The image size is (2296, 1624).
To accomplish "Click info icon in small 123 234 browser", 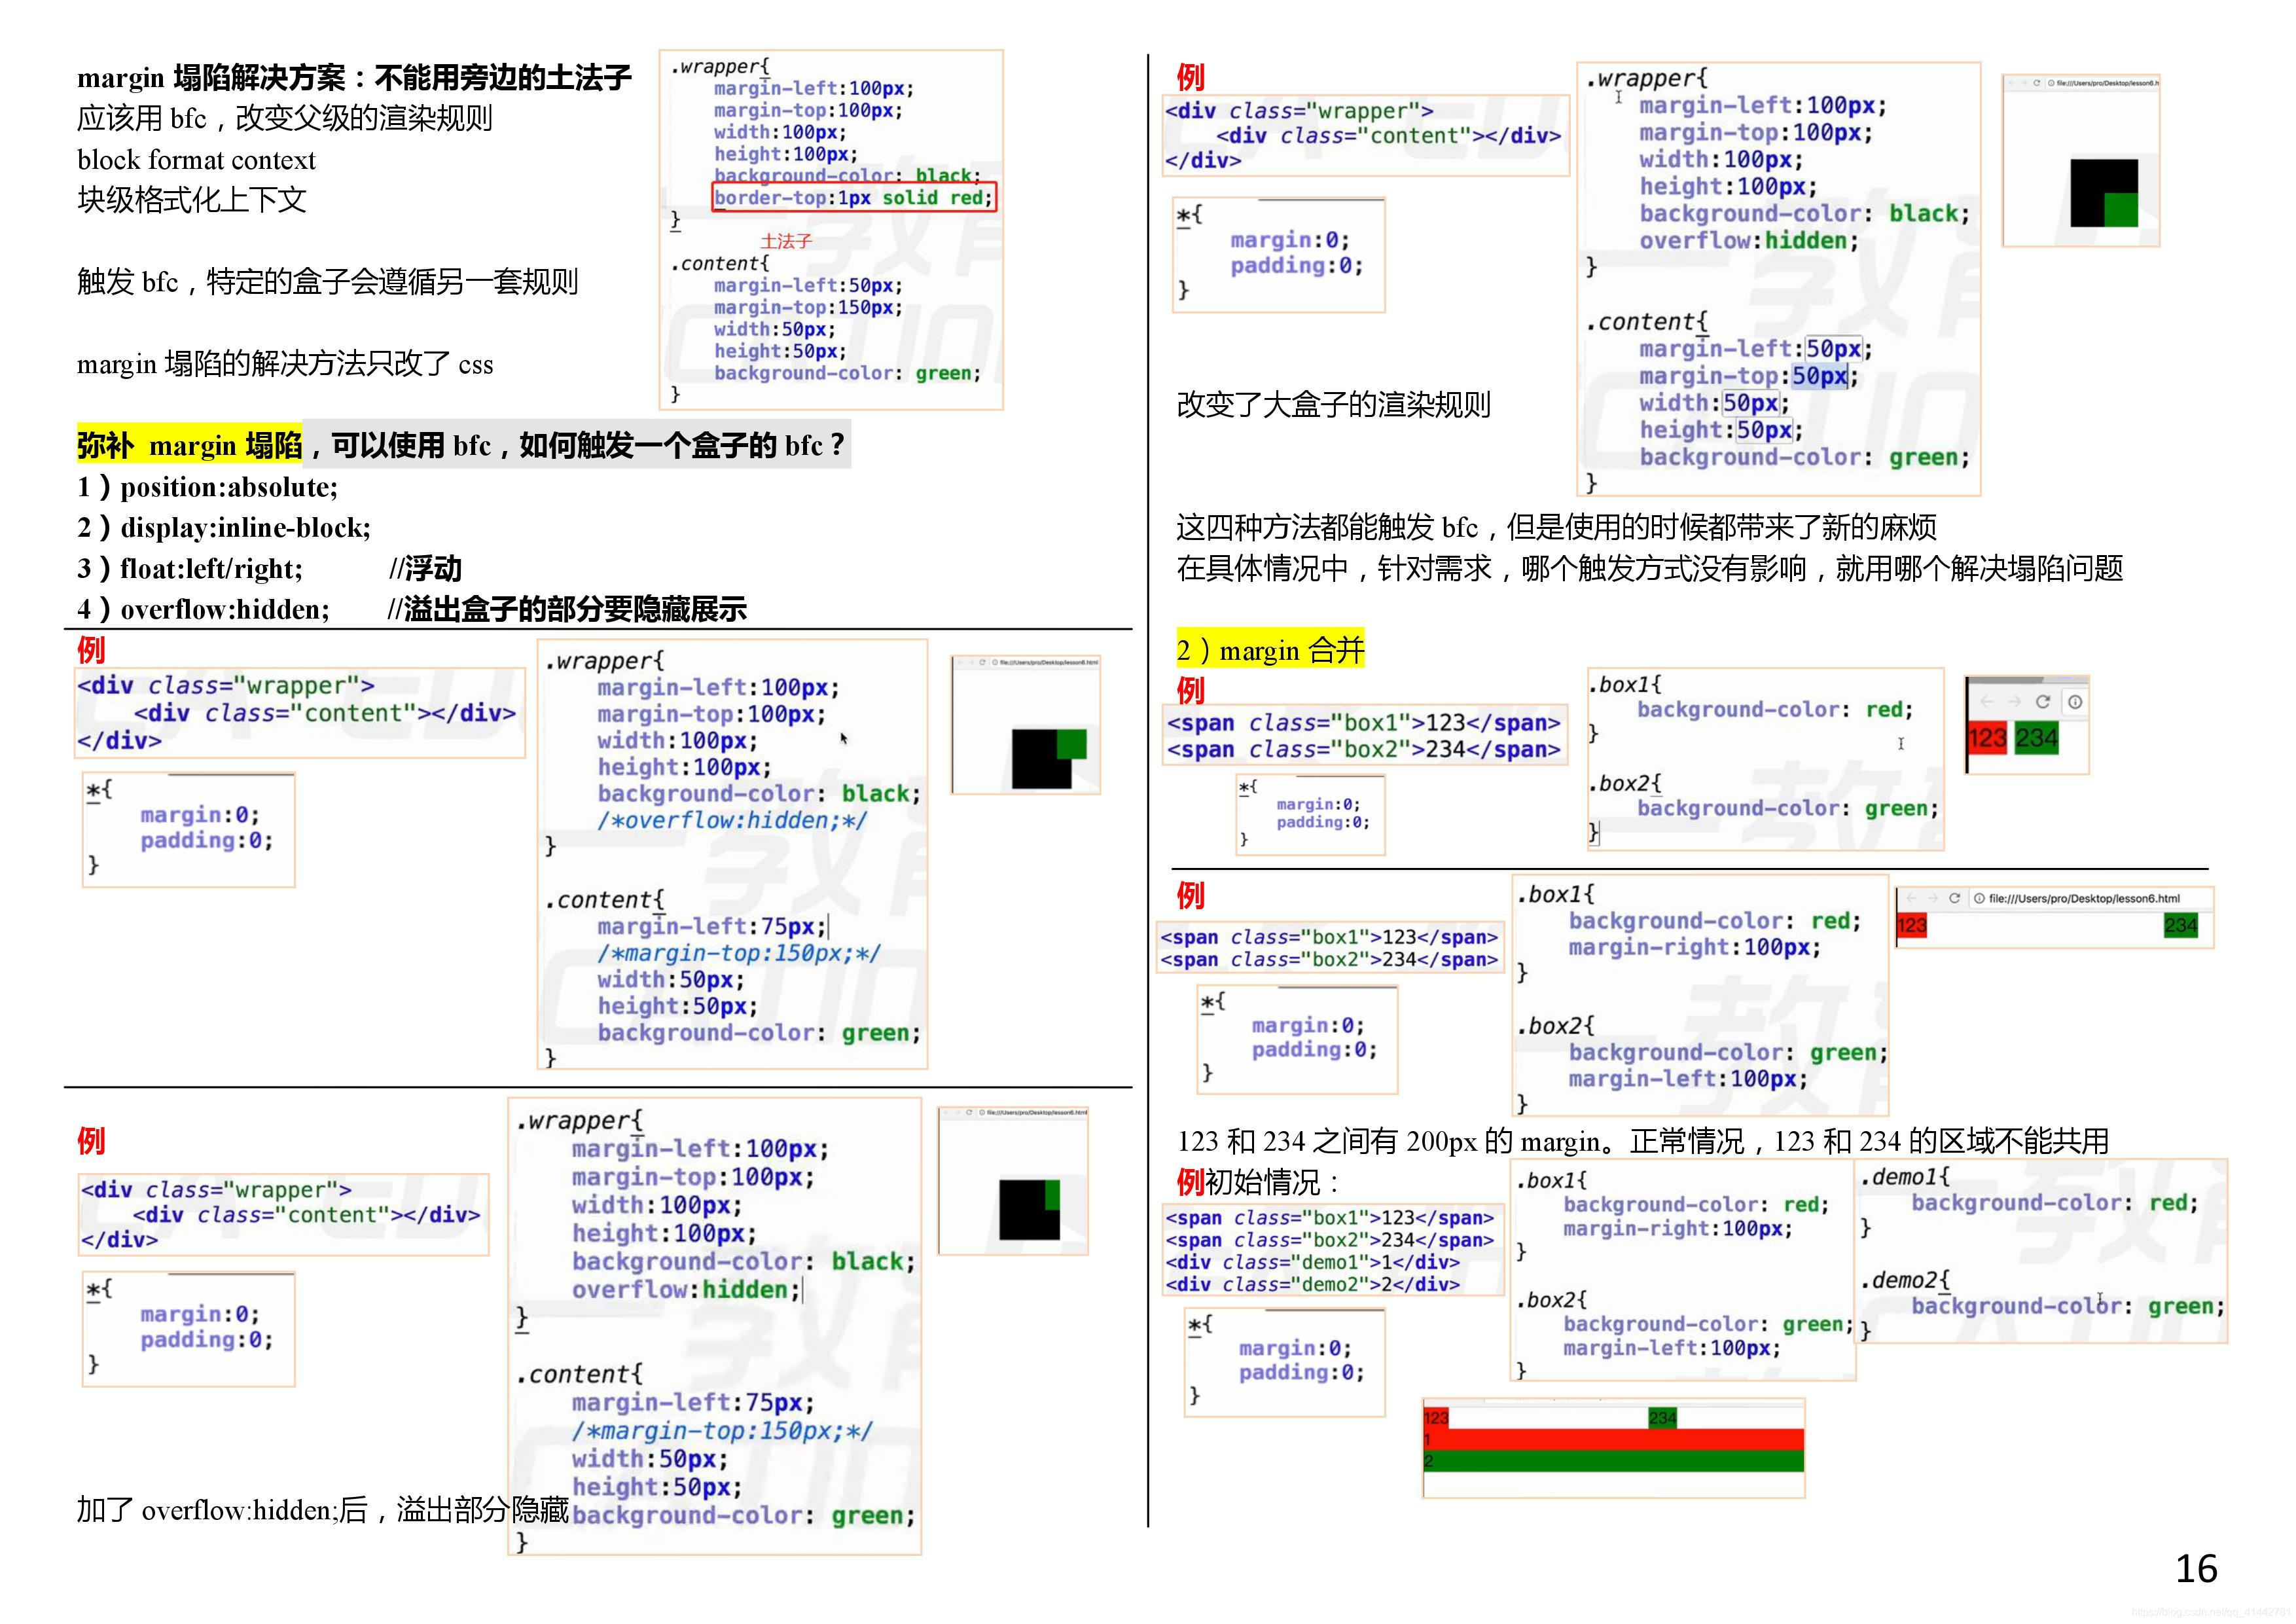I will point(2075,702).
